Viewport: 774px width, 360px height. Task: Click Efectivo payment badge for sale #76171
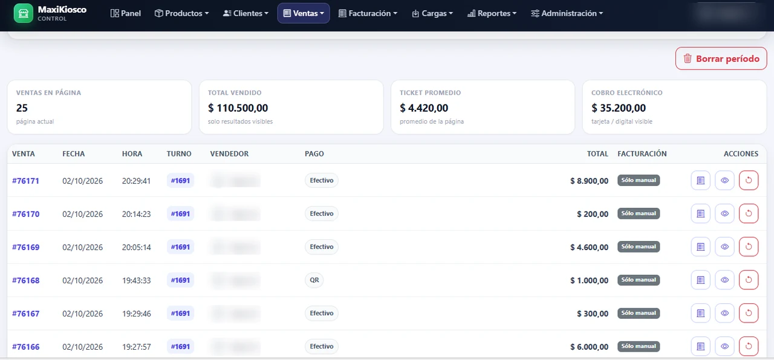[x=322, y=180]
